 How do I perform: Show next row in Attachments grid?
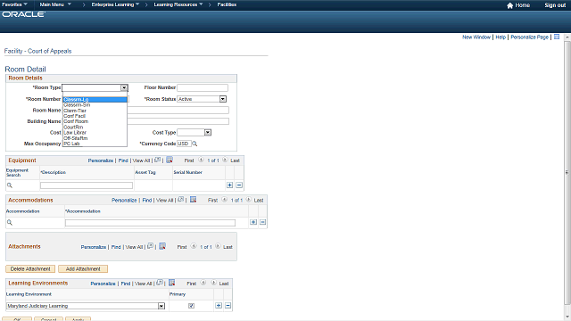pyautogui.click(x=218, y=246)
